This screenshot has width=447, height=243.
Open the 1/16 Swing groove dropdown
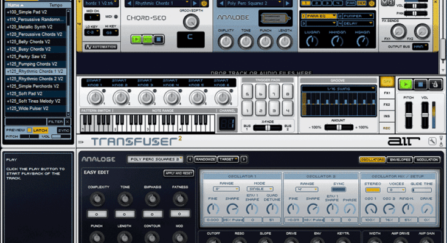[x=338, y=89]
